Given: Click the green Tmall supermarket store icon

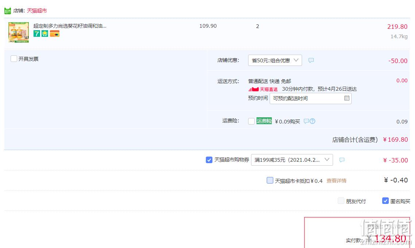Looking at the screenshot, I should 8,11.
